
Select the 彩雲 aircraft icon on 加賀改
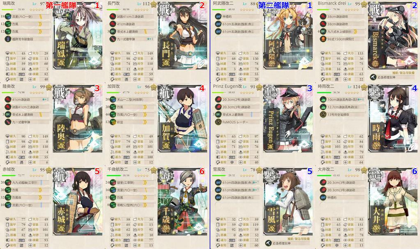(113, 122)
